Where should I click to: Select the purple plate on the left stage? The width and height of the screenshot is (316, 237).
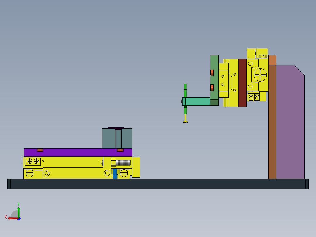click(78, 153)
